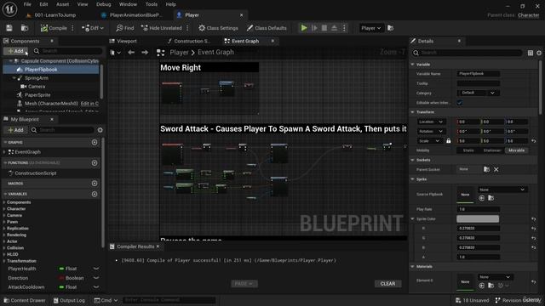Click the 18 Unsaved indicator
This screenshot has width=545, height=306.
473,300
